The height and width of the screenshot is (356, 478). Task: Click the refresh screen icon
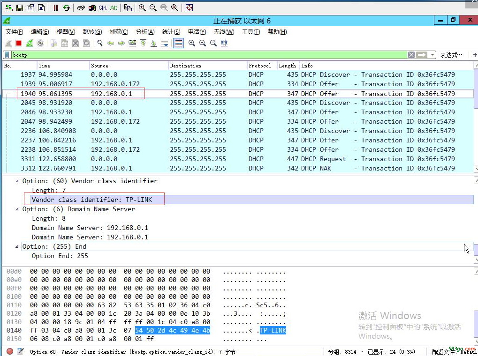[x=67, y=7]
